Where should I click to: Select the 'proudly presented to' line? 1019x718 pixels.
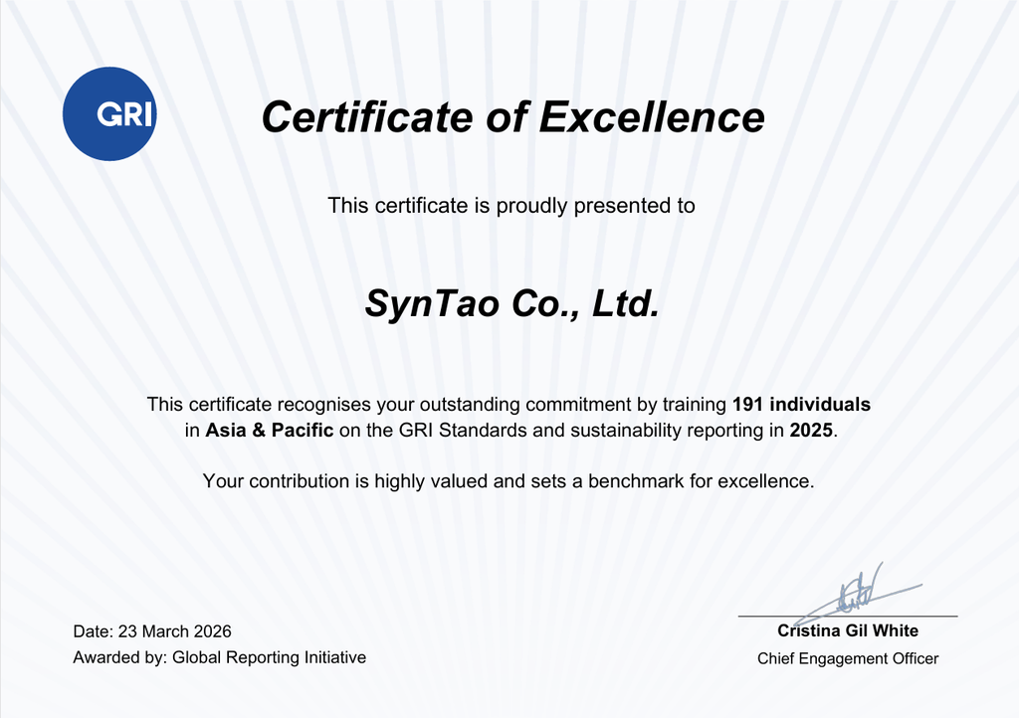tap(511, 206)
